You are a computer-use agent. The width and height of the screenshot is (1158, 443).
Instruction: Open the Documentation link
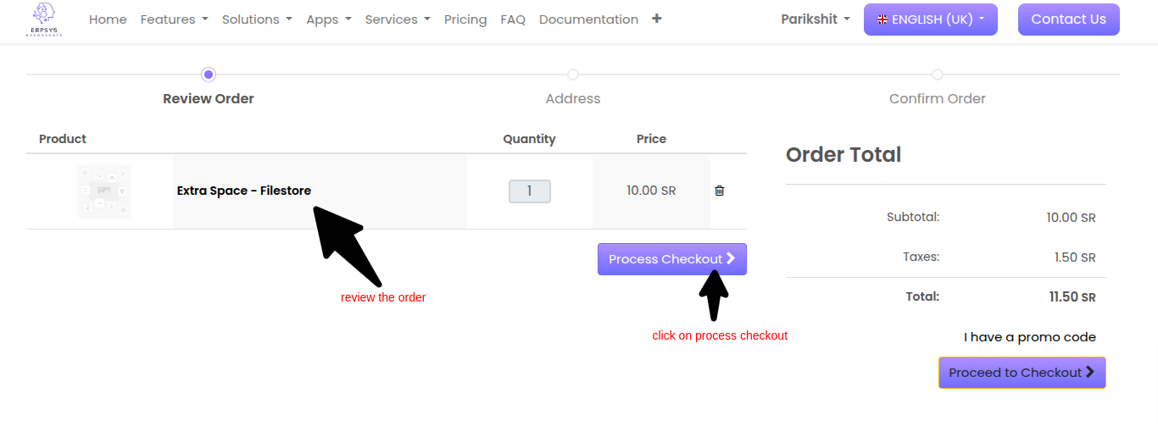(x=588, y=19)
